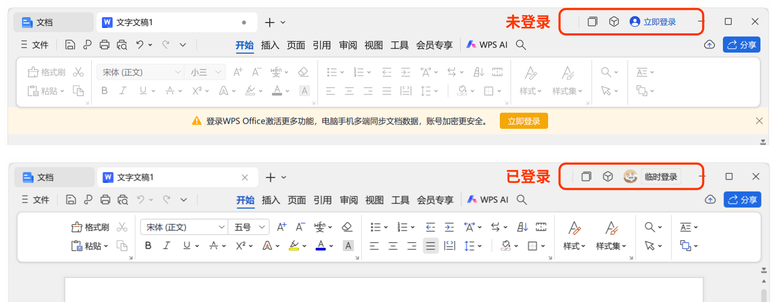Open the 文件 menu in the lower window
Viewport: 776px width, 302px height.
point(36,200)
